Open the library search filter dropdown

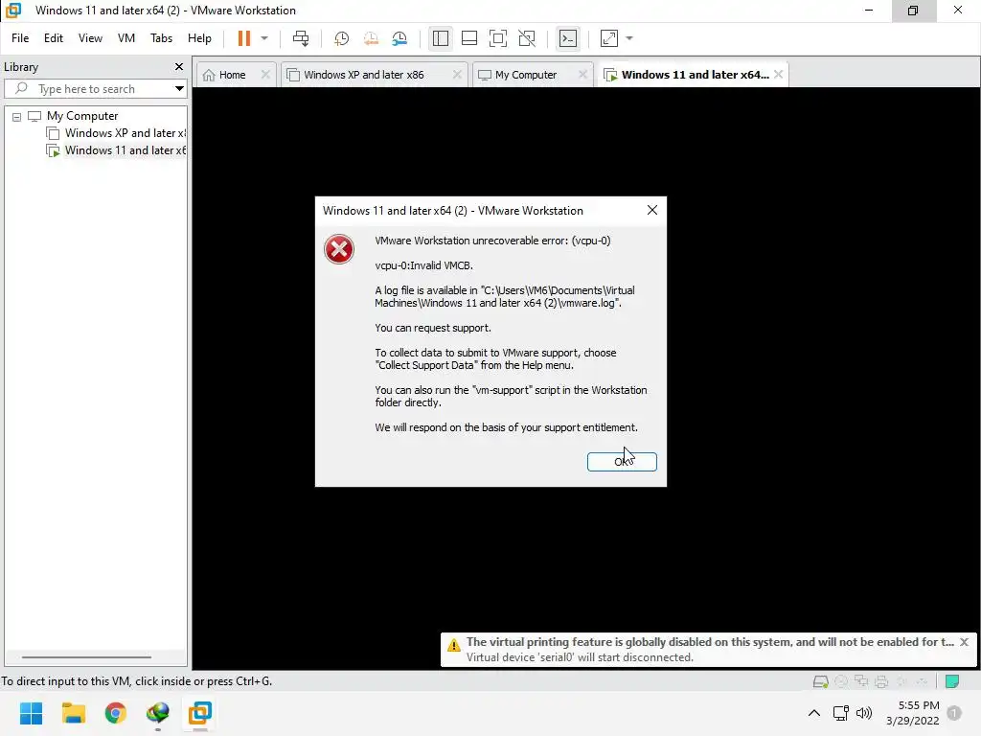click(x=179, y=89)
